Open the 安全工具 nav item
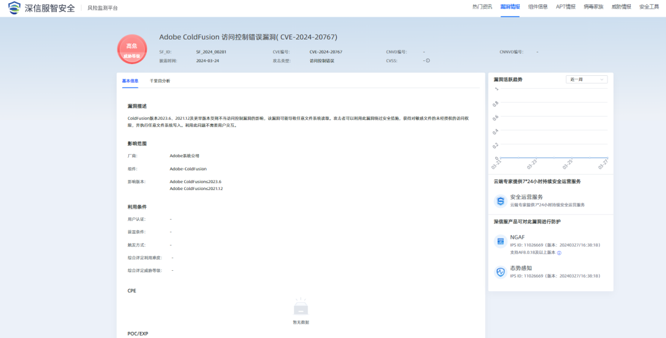 [649, 7]
